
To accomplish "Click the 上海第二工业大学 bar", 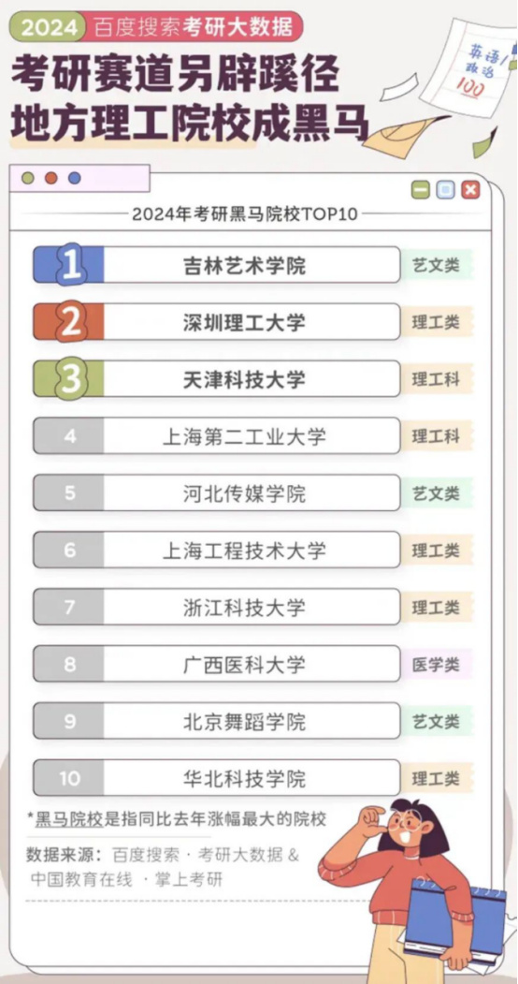I will pyautogui.click(x=217, y=436).
